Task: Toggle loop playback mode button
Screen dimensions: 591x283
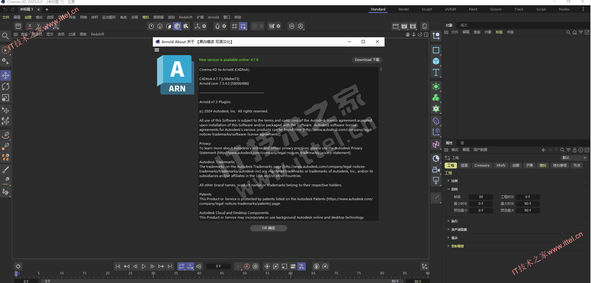Action: click(181, 266)
